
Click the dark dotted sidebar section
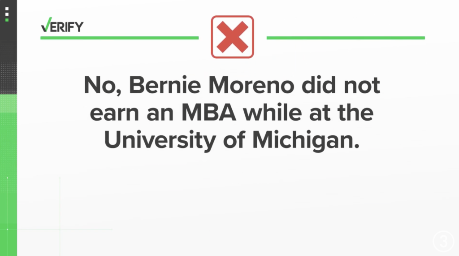pyautogui.click(x=8, y=78)
